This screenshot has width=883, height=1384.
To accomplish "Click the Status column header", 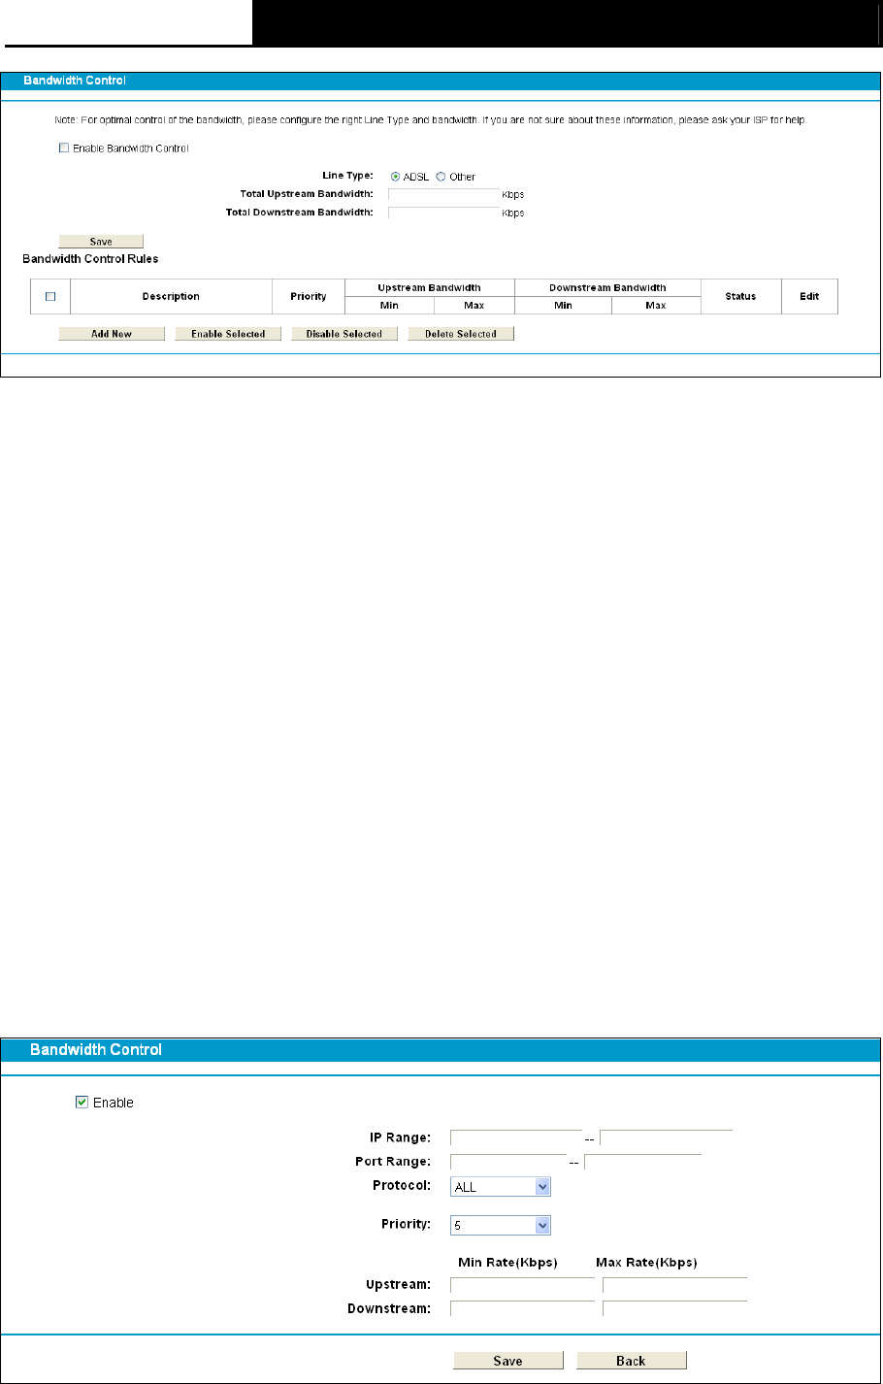I will point(740,297).
